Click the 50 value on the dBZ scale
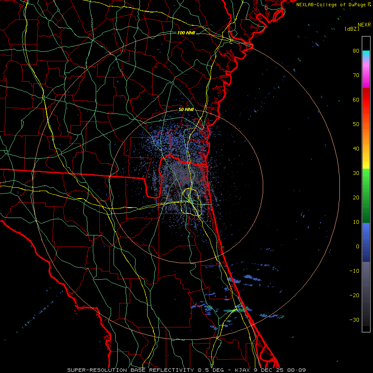Image resolution: width=373 pixels, height=373 pixels. 356,124
